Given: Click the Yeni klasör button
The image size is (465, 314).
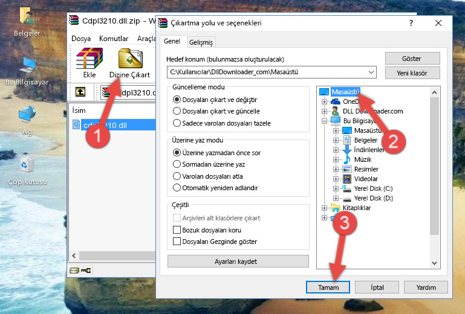Looking at the screenshot, I should coord(412,73).
